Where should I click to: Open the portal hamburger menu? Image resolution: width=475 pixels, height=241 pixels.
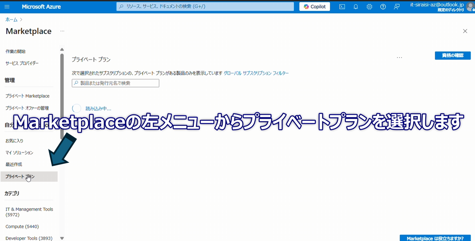pyautogui.click(x=7, y=7)
